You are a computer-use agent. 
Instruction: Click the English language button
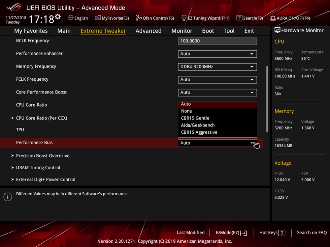click(x=78, y=18)
